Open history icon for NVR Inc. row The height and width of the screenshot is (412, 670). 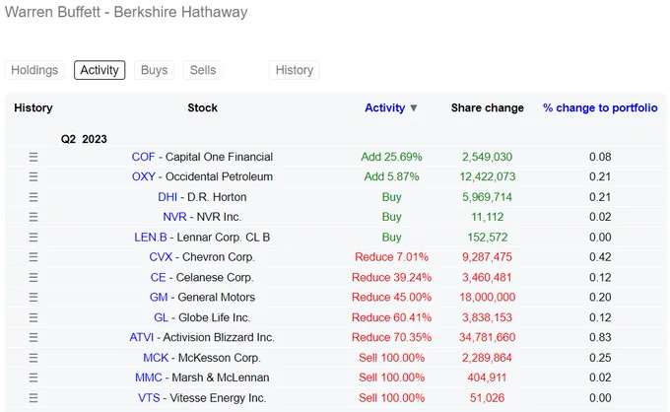[x=33, y=217]
